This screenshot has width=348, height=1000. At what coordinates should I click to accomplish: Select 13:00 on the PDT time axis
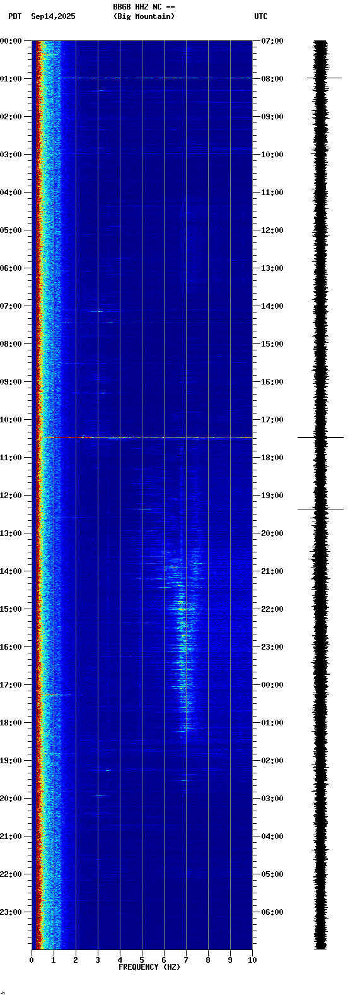(11, 533)
